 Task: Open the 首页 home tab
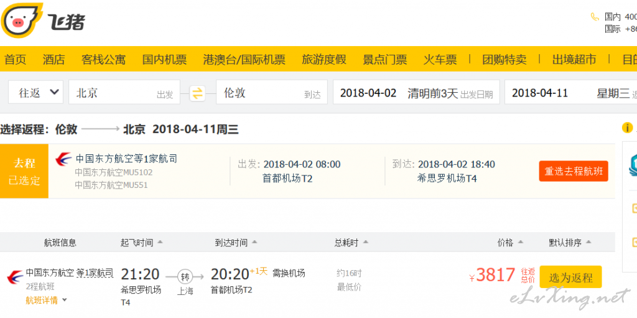click(x=15, y=59)
